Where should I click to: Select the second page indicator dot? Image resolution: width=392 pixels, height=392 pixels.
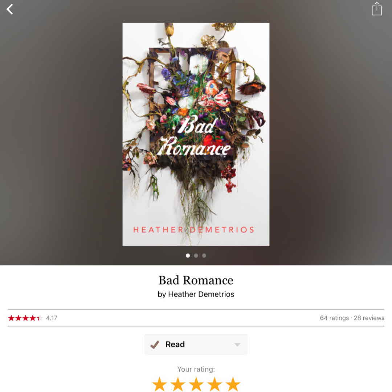tap(196, 256)
